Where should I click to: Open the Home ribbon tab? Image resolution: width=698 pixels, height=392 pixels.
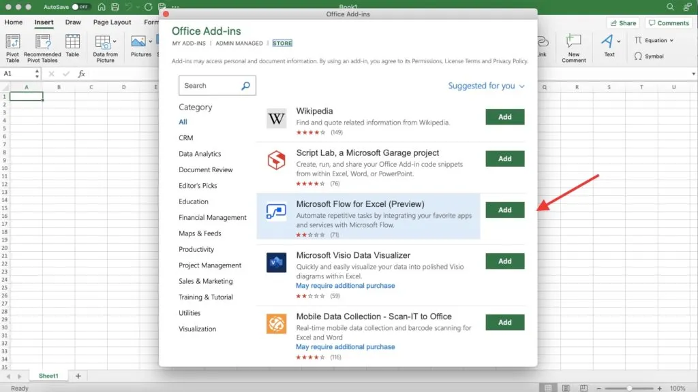14,22
